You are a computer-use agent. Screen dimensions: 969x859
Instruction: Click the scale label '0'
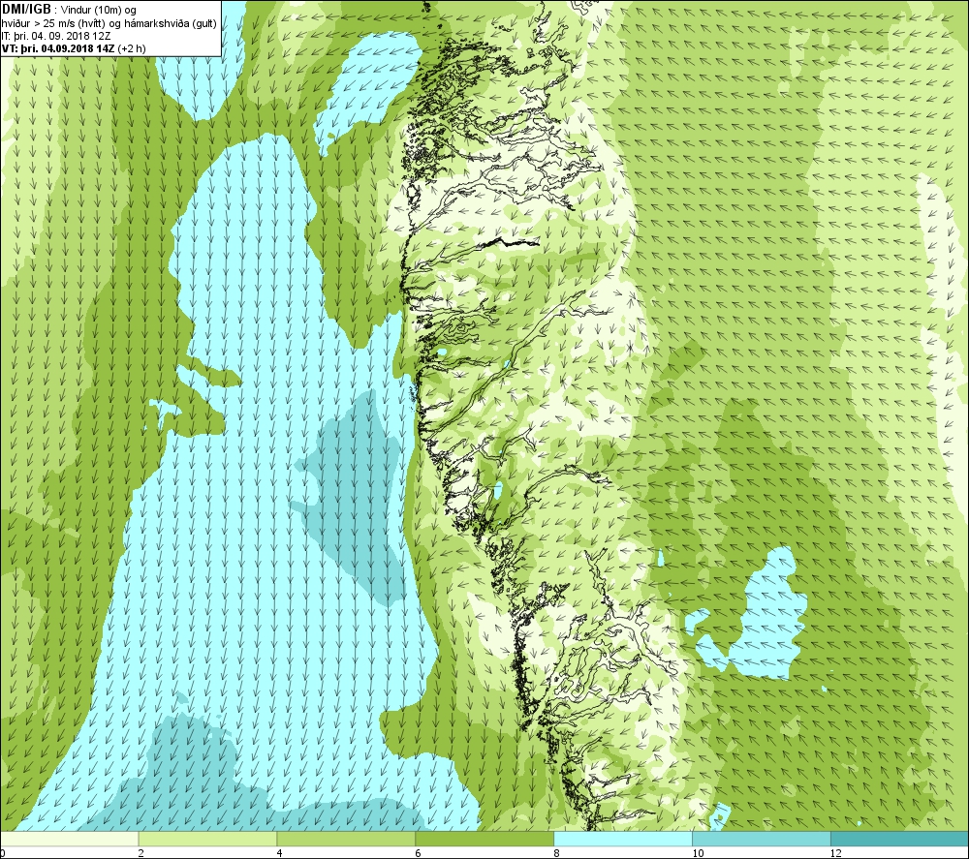click(x=3, y=853)
